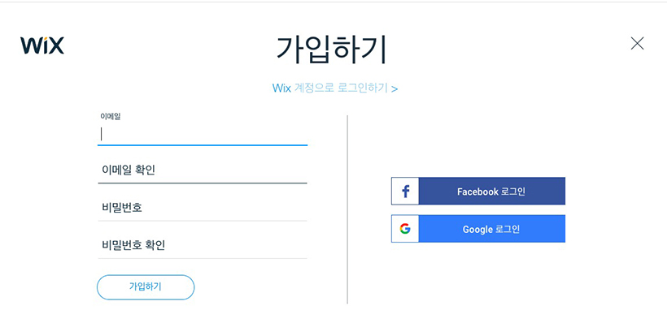Viewport: 667px width, 323px height.
Task: Click the large 가입하기 heading
Action: tap(332, 50)
